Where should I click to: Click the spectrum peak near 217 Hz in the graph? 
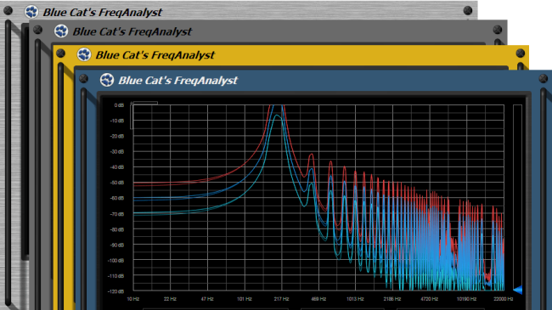tap(277, 110)
